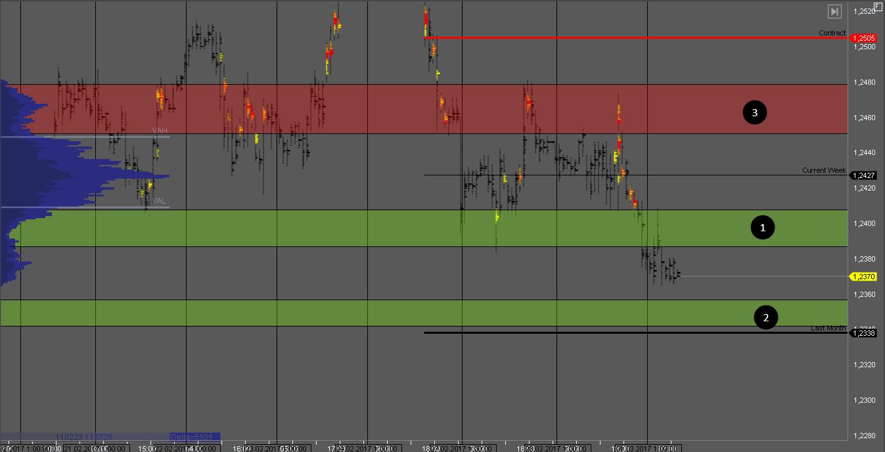Image resolution: width=885 pixels, height=452 pixels.
Task: Click the VAH value area label
Action: (160, 131)
